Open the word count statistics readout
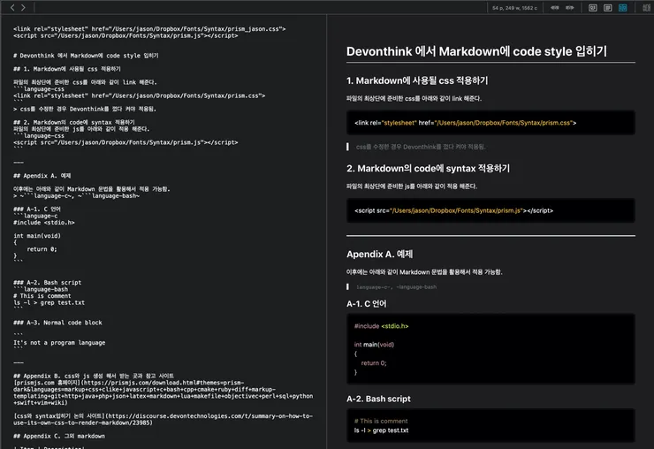654x449 pixels. pos(514,8)
